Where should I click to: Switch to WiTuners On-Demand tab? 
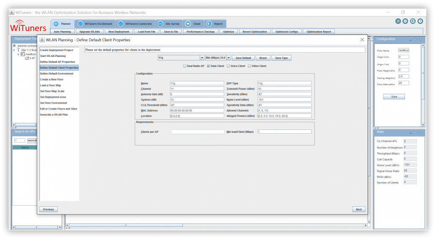[95, 24]
